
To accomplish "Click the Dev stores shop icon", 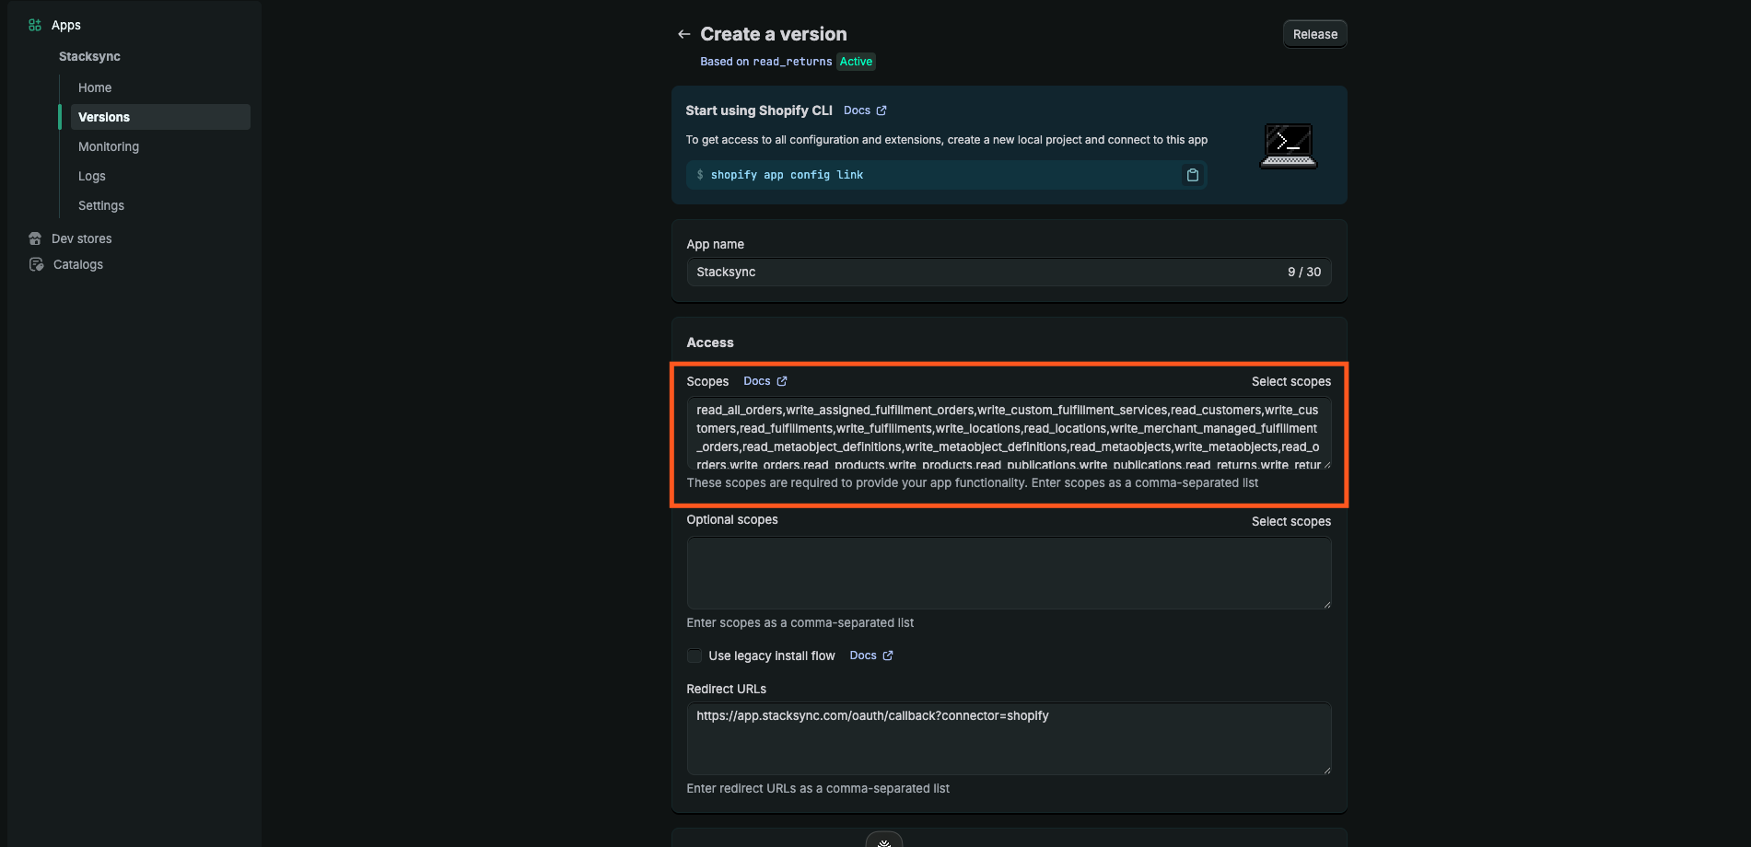I will pyautogui.click(x=35, y=238).
